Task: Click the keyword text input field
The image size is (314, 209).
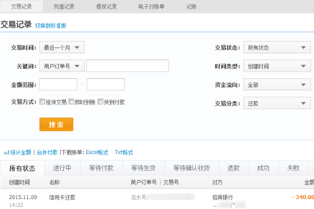Action: coord(127,66)
